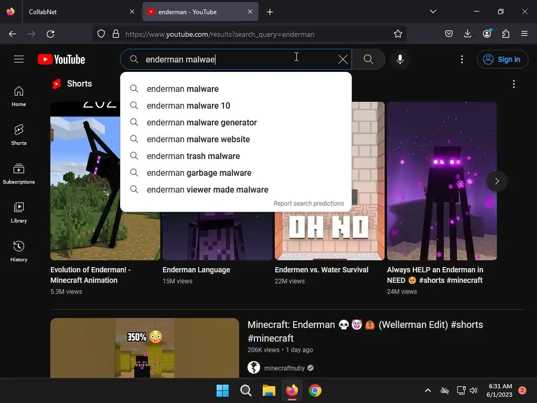Open Subscriptions in the sidebar

pos(19,174)
